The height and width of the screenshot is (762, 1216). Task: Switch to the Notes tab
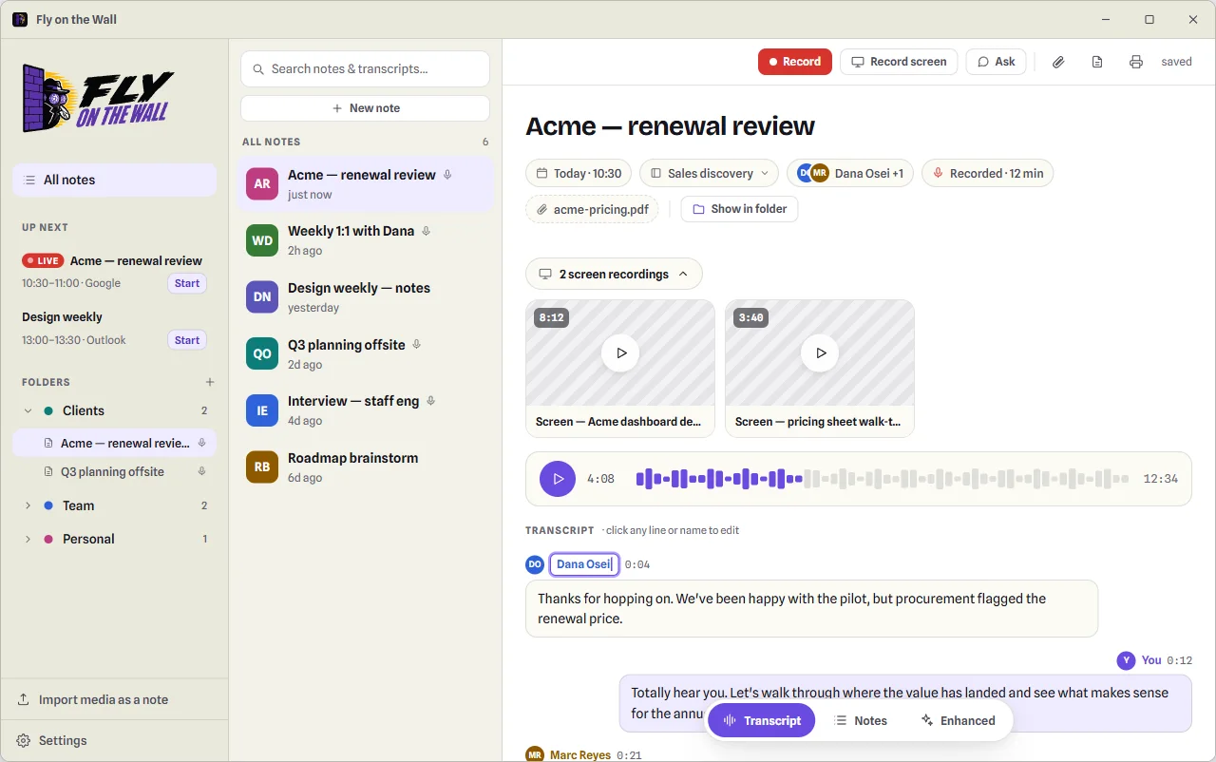861,720
